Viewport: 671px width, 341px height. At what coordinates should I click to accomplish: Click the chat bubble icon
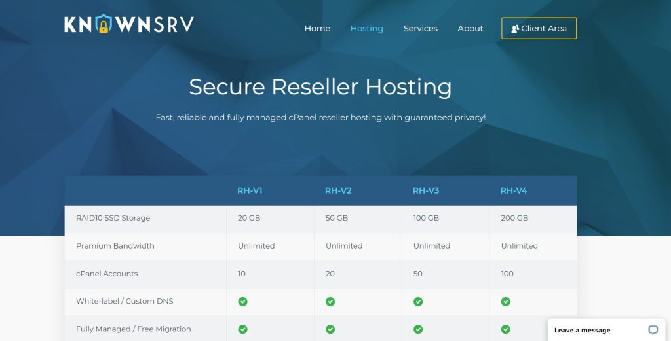point(653,330)
